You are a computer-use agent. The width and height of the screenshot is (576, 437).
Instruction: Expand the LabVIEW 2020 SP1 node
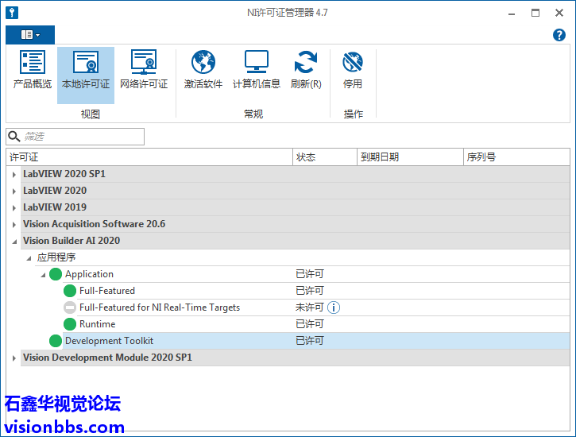[14, 174]
